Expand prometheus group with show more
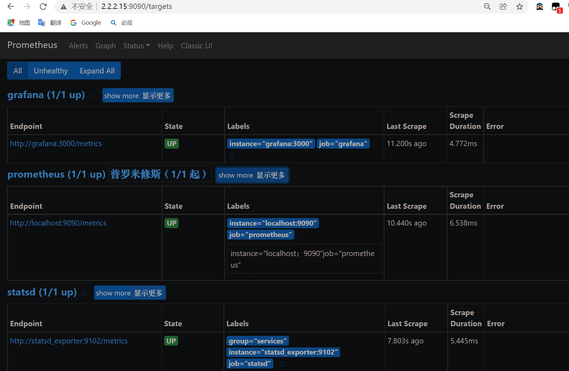569x371 pixels. pos(252,175)
